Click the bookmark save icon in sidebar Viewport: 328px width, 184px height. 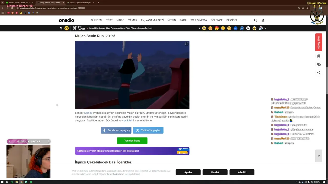tap(319, 56)
